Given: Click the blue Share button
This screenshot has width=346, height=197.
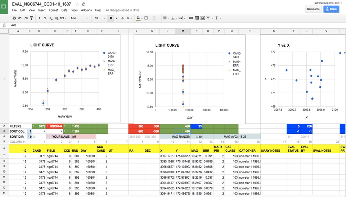Looking at the screenshot, I should [331, 9].
